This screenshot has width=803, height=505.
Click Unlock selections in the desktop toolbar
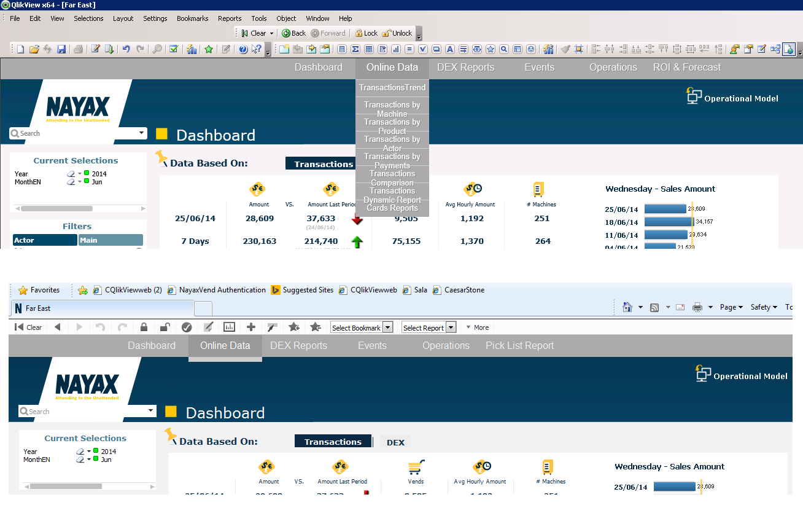tap(397, 33)
